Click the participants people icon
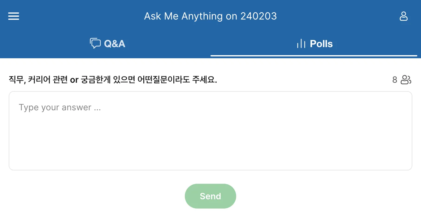Screen dimensions: 421x220 point(406,80)
